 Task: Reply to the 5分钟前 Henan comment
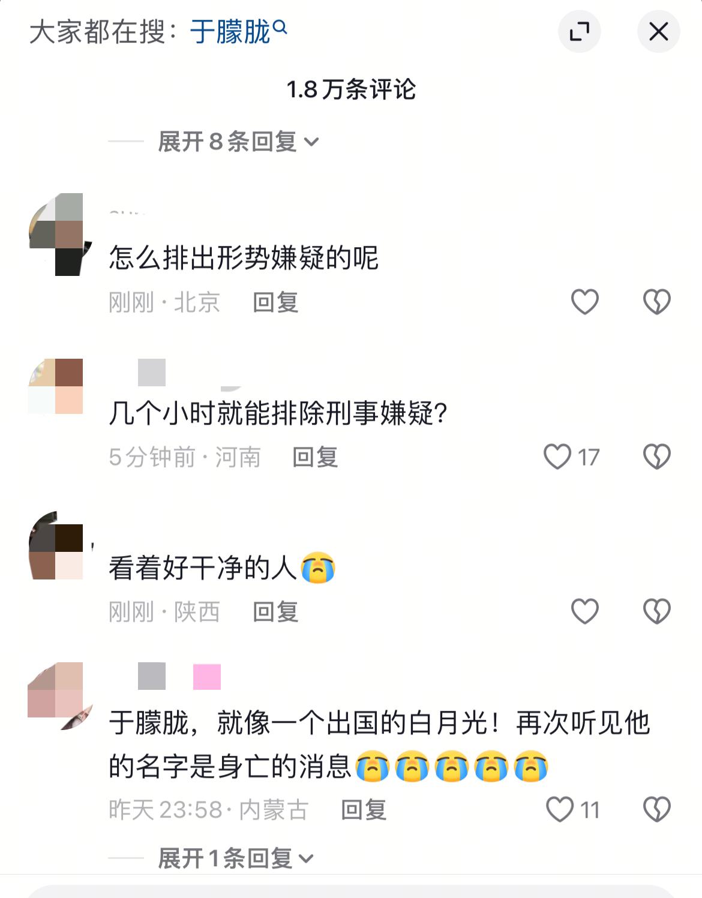pyautogui.click(x=315, y=457)
